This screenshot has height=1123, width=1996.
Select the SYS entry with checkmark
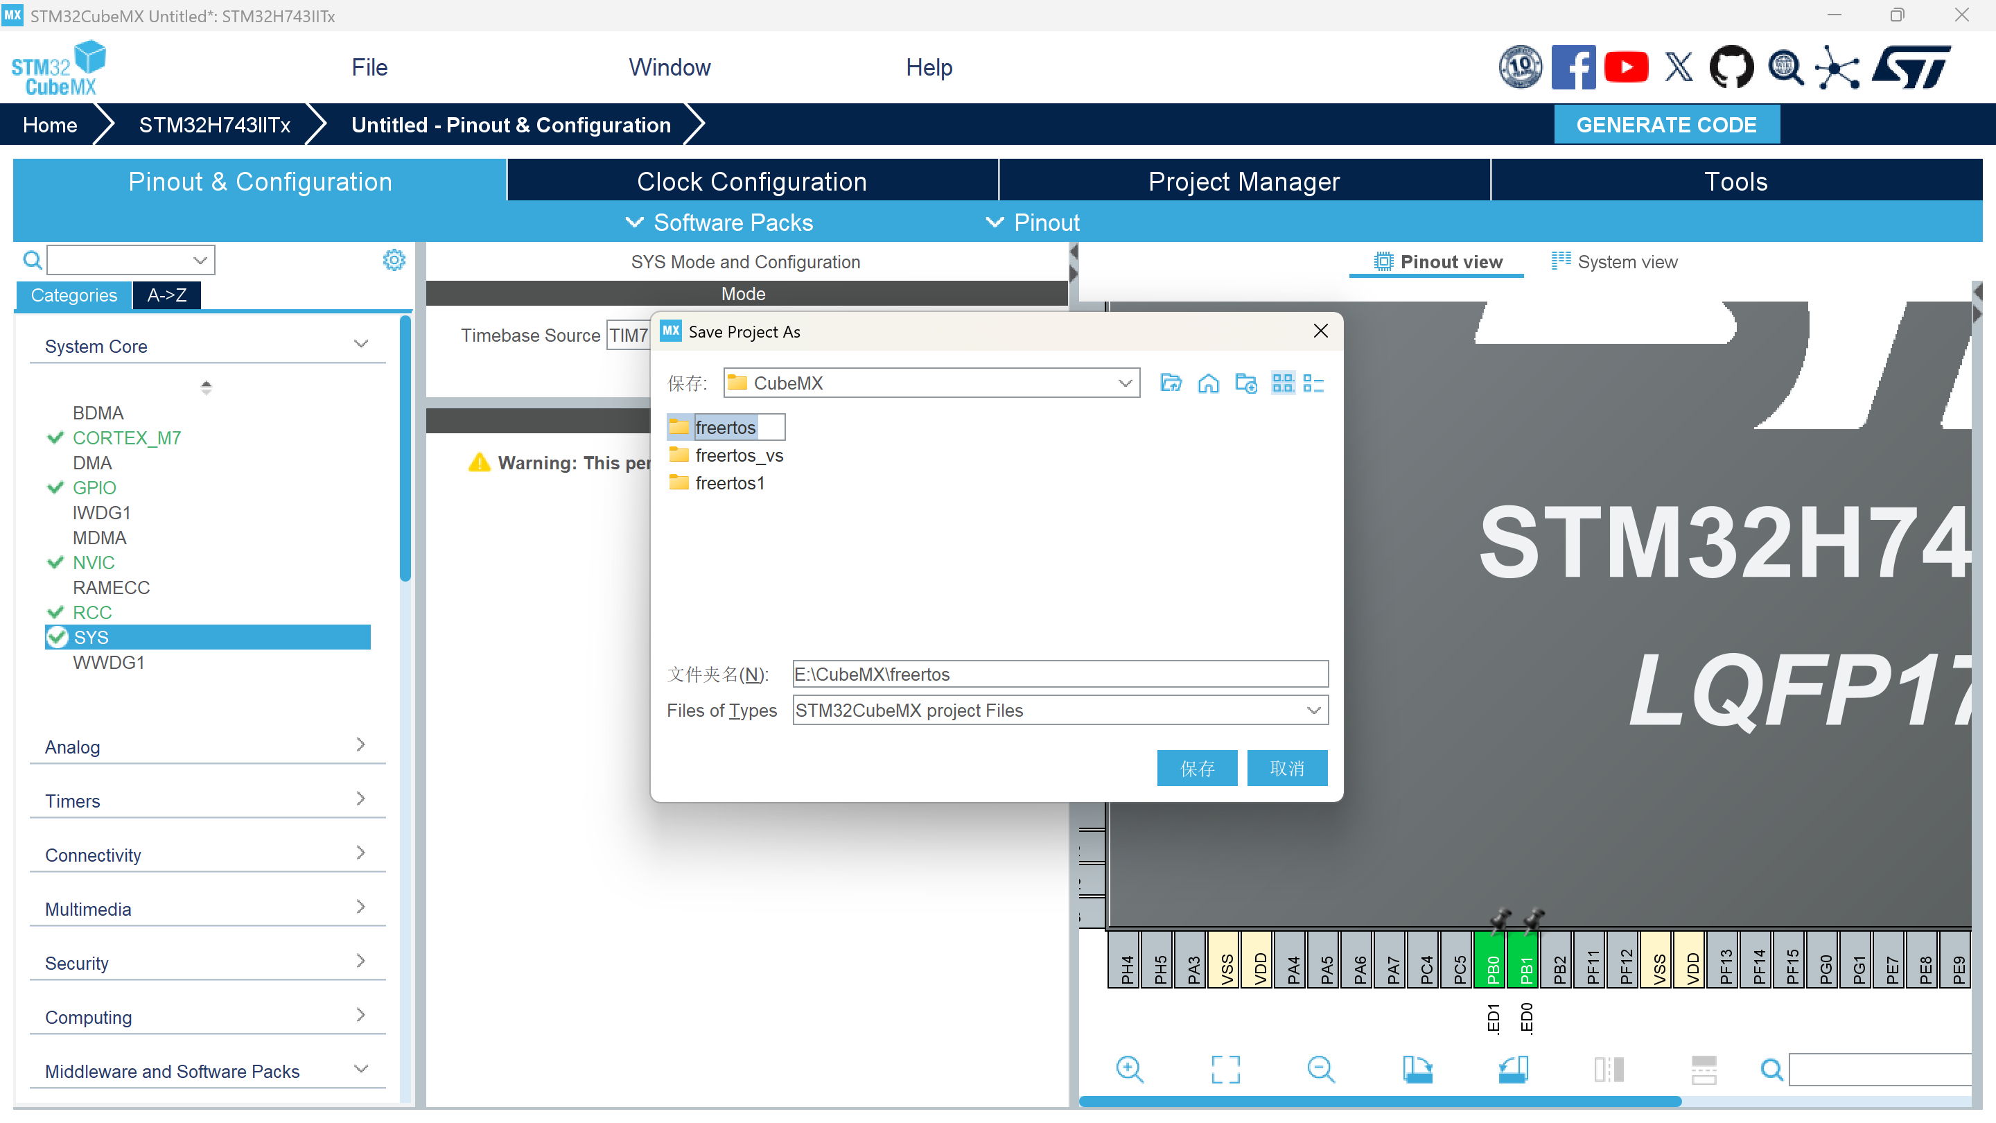point(208,637)
